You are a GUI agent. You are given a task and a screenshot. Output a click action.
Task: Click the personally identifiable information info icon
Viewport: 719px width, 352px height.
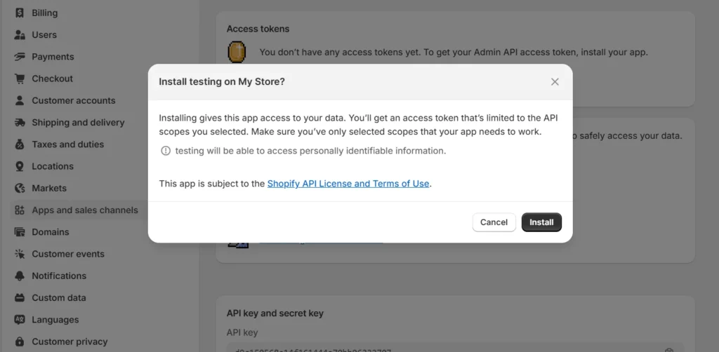[x=166, y=151]
